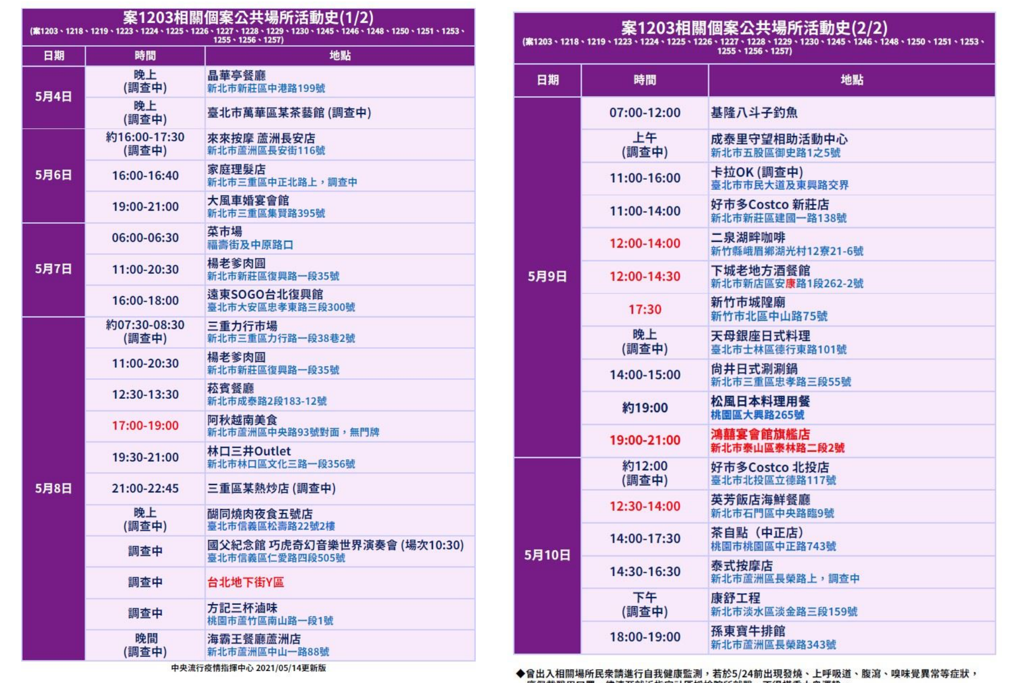Select 海霸王餐廳蘆洲店 entry
The width and height of the screenshot is (1010, 683).
254,639
